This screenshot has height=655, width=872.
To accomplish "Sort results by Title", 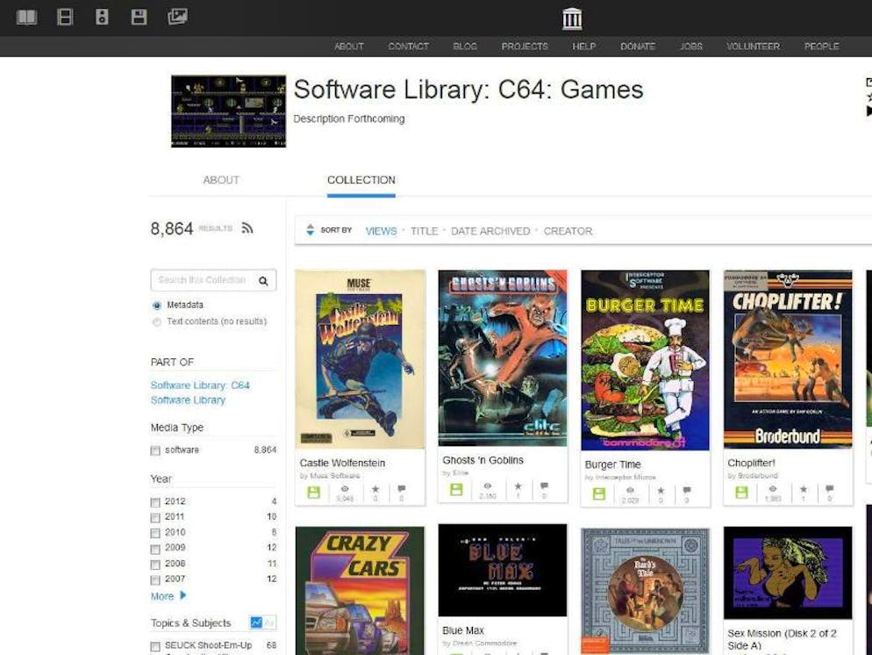I will [425, 231].
